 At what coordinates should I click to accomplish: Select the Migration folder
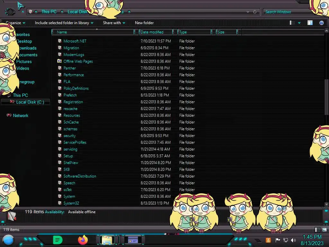point(71,48)
